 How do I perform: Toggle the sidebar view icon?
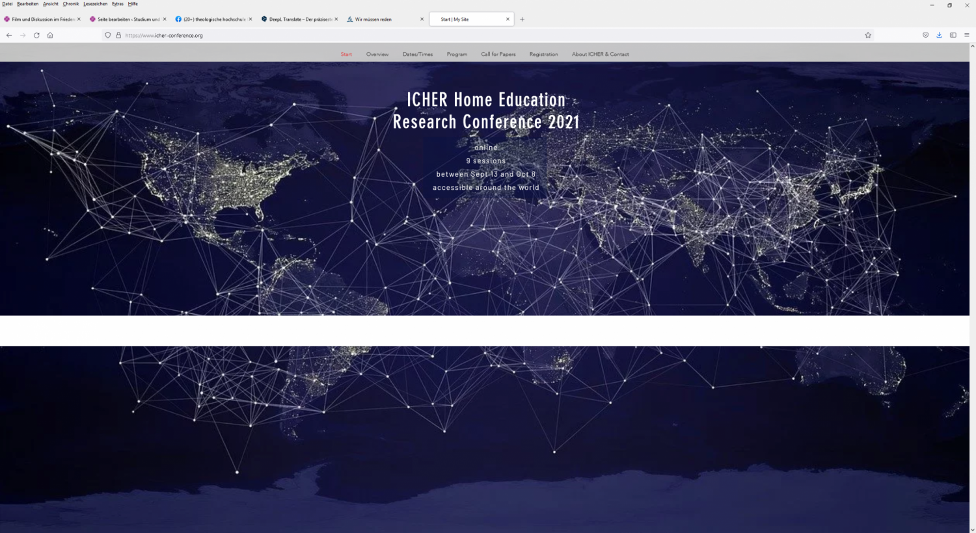point(953,35)
